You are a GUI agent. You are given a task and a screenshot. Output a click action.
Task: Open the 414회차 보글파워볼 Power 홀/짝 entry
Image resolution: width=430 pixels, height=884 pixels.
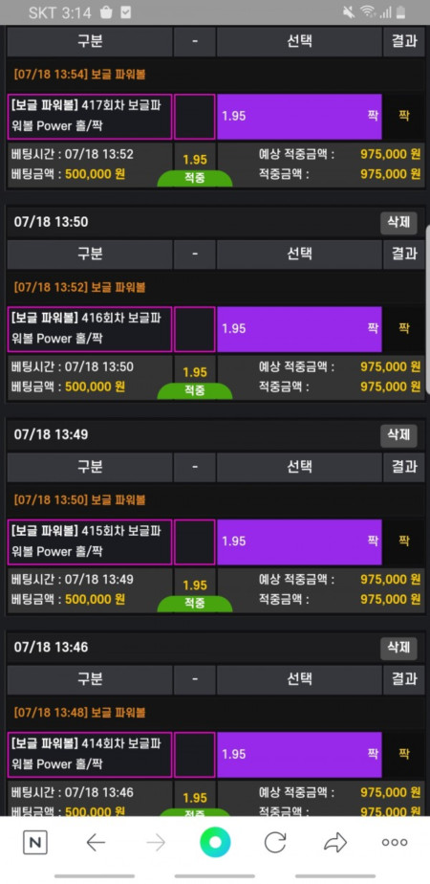click(x=90, y=754)
